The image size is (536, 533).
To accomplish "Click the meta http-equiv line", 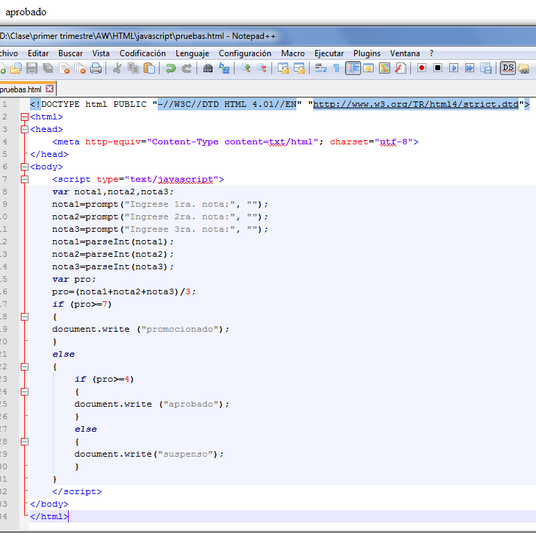I will (235, 142).
